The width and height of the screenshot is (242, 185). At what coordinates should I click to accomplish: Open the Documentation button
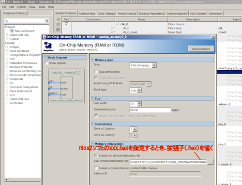pyautogui.click(x=201, y=49)
